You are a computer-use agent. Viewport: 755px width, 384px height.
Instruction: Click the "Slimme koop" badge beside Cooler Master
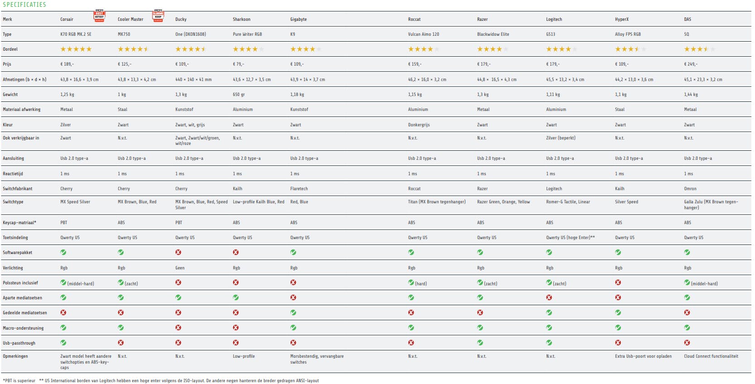click(158, 15)
